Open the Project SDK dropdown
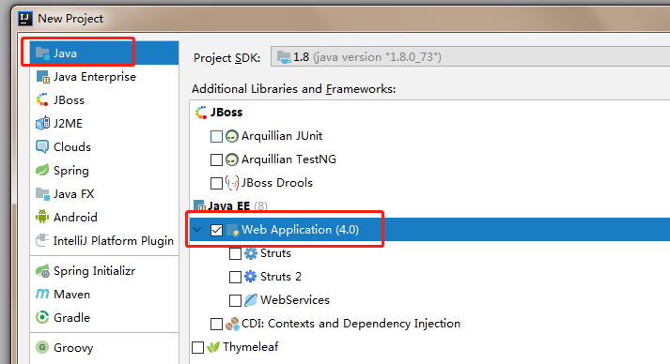Viewport: 670px width, 364px height. tap(470, 56)
